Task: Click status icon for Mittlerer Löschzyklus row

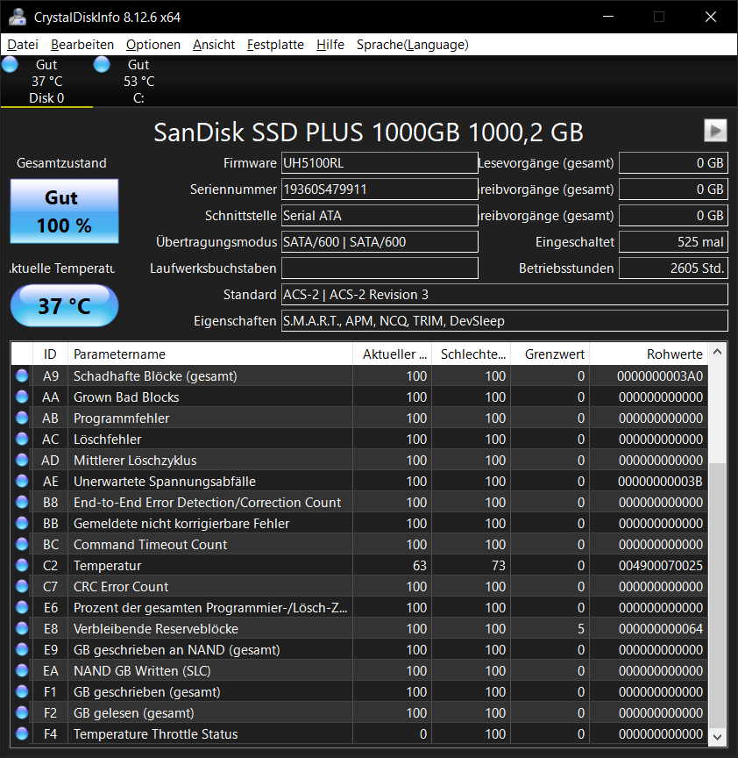Action: pyautogui.click(x=22, y=460)
